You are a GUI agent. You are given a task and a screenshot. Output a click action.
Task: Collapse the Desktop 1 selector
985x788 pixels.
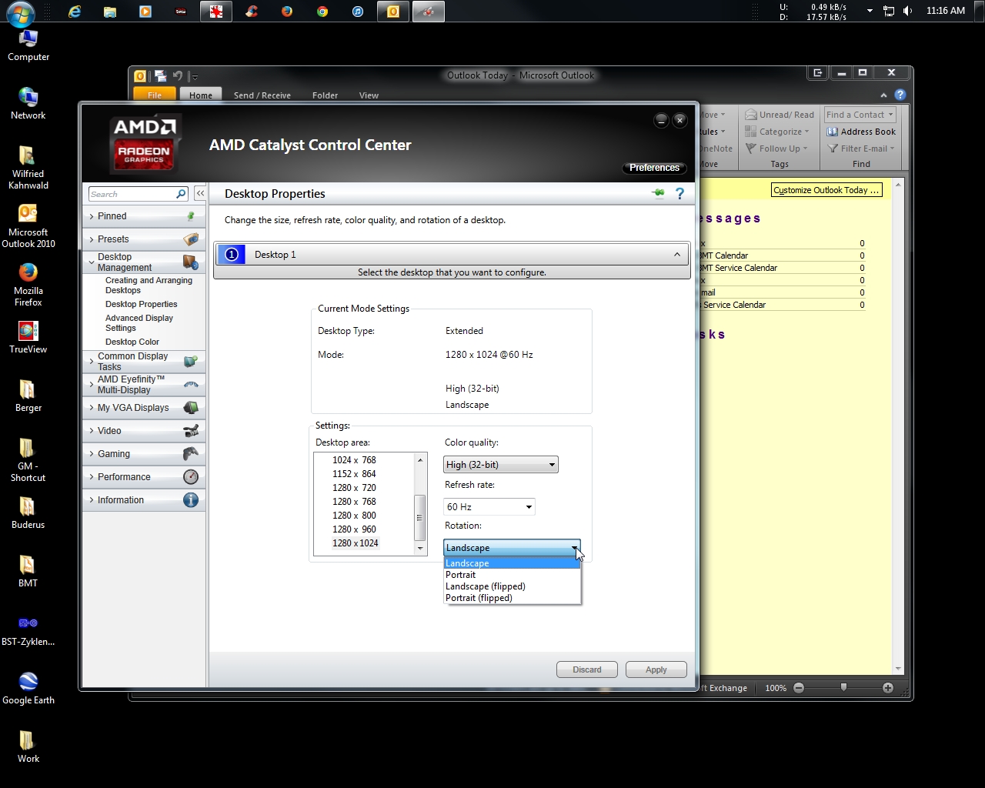pyautogui.click(x=677, y=255)
